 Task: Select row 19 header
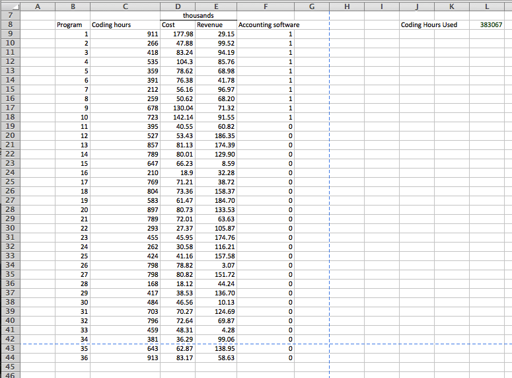point(10,126)
